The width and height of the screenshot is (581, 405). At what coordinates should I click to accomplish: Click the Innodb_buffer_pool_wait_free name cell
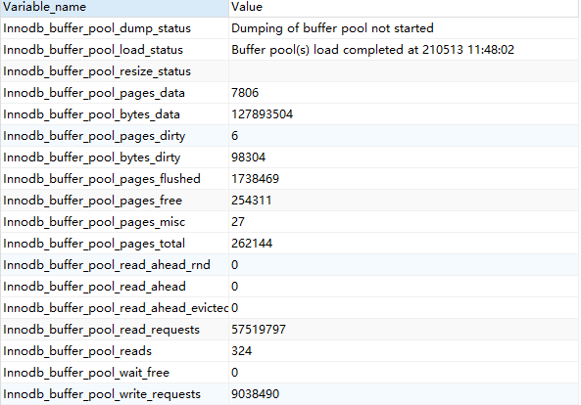(x=115, y=372)
